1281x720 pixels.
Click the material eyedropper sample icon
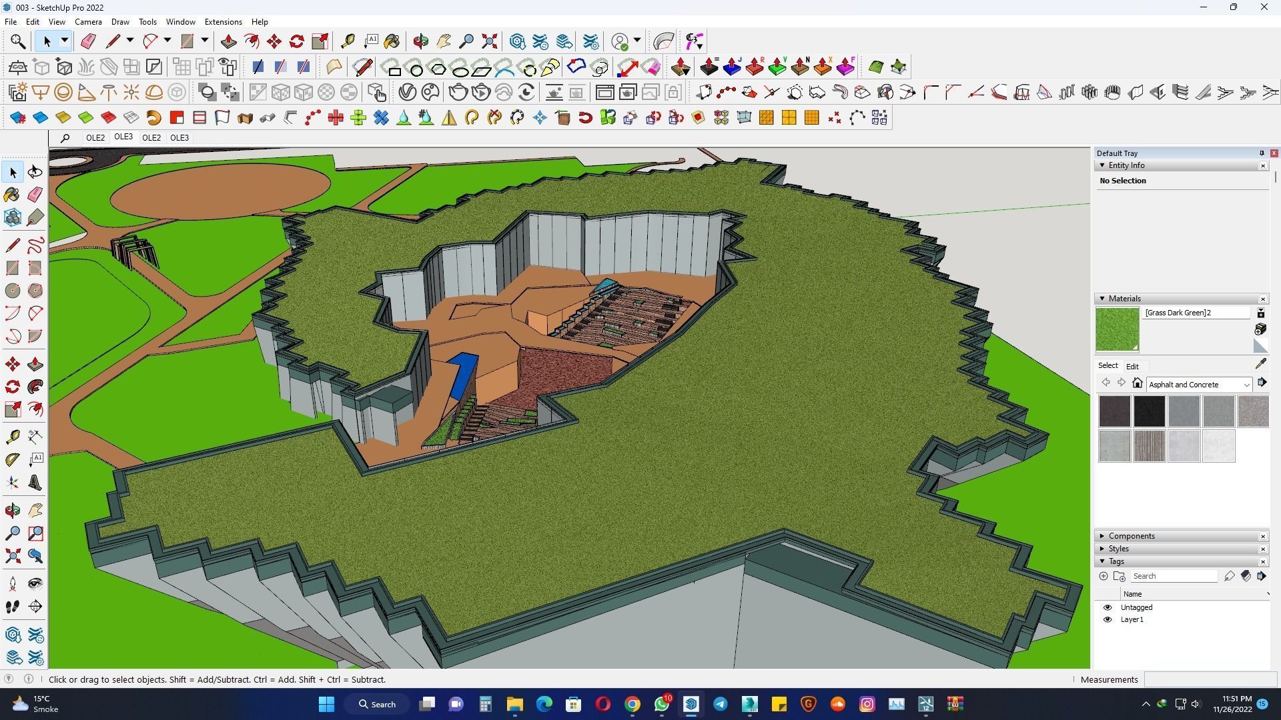(1260, 364)
